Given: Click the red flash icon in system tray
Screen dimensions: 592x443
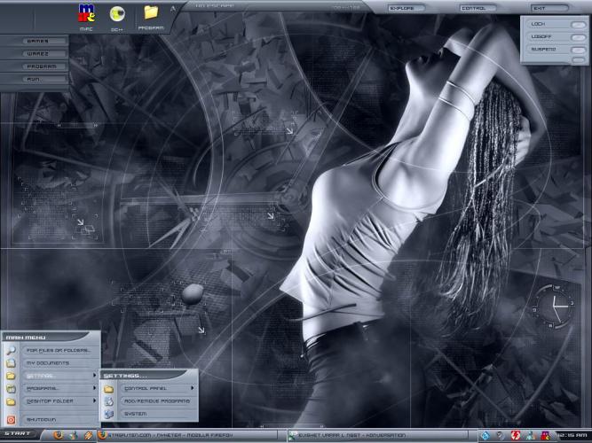Looking at the screenshot, I should pyautogui.click(x=515, y=435).
